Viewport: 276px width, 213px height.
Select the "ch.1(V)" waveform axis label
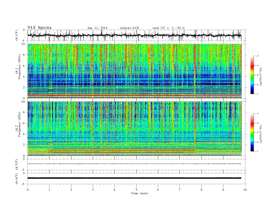click(17, 35)
